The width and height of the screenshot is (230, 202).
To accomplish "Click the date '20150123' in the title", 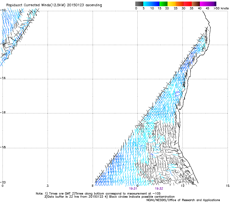I will tap(76, 5).
